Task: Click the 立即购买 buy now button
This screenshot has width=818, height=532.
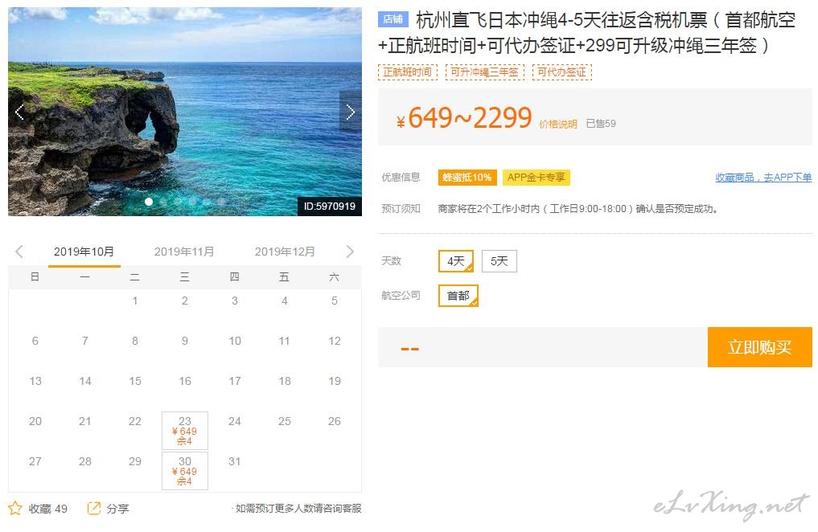Action: 759,347
